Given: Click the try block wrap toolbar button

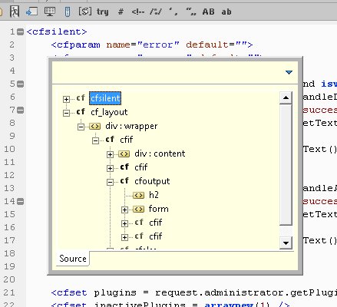Looking at the screenshot, I should 103,12.
